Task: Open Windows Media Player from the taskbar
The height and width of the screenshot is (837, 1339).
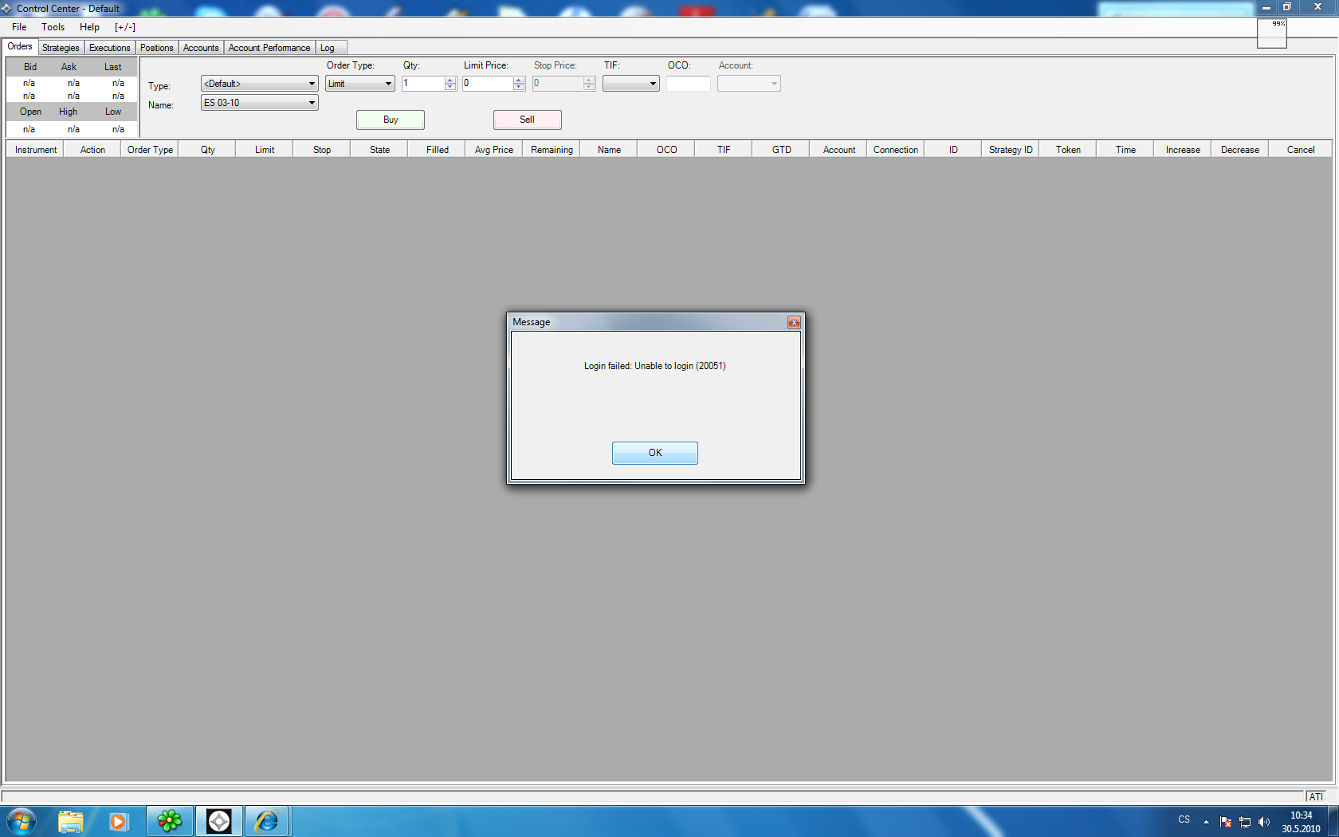Action: [119, 821]
